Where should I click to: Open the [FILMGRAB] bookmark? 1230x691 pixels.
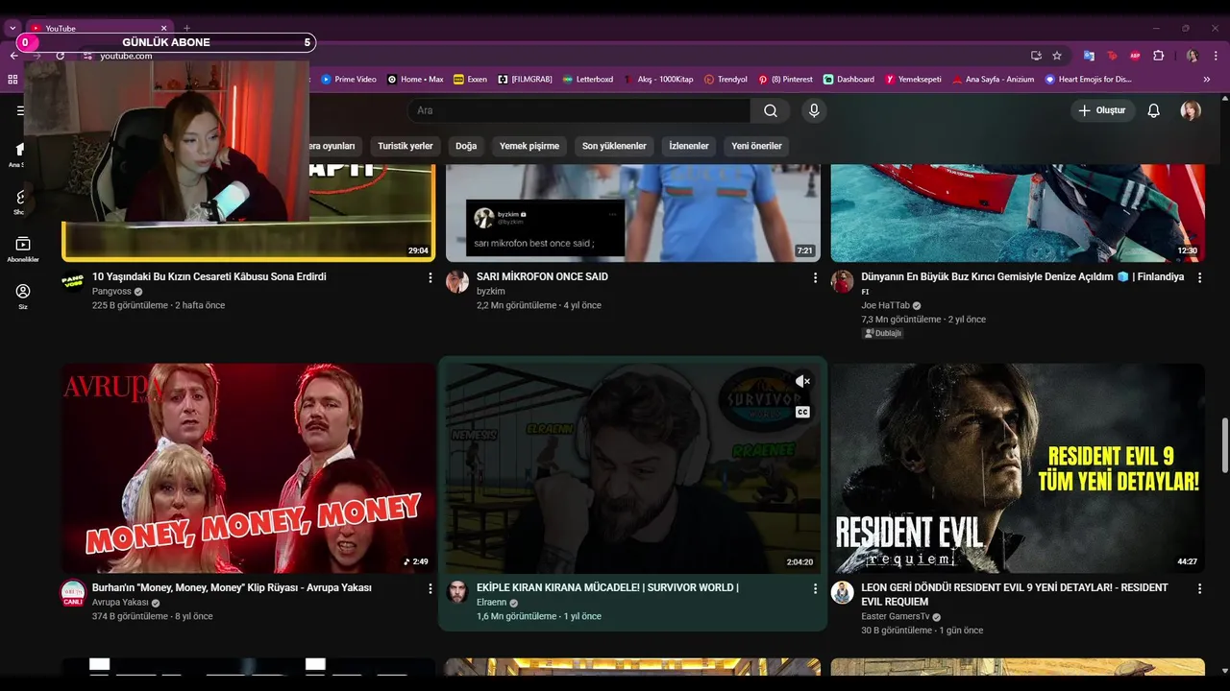(525, 80)
